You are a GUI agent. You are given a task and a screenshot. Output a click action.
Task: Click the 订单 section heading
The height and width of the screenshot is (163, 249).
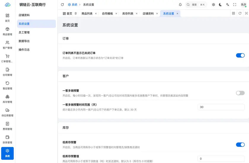66,39
